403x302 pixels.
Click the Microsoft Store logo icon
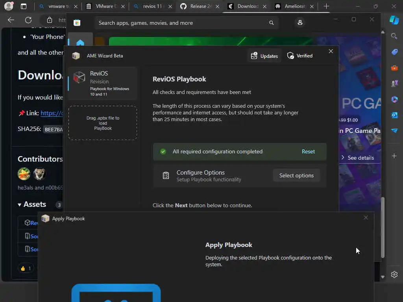(x=77, y=23)
